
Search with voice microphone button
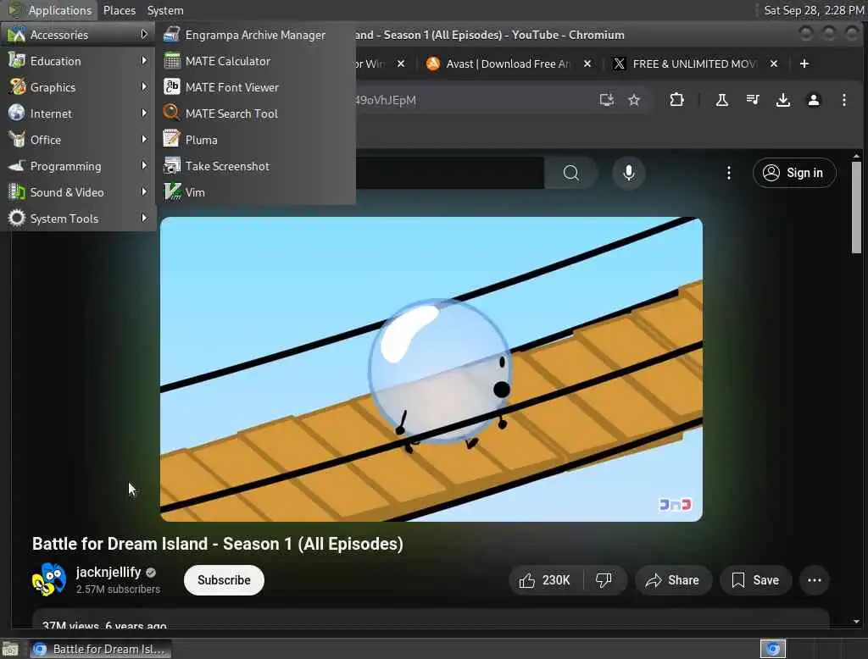click(x=628, y=173)
